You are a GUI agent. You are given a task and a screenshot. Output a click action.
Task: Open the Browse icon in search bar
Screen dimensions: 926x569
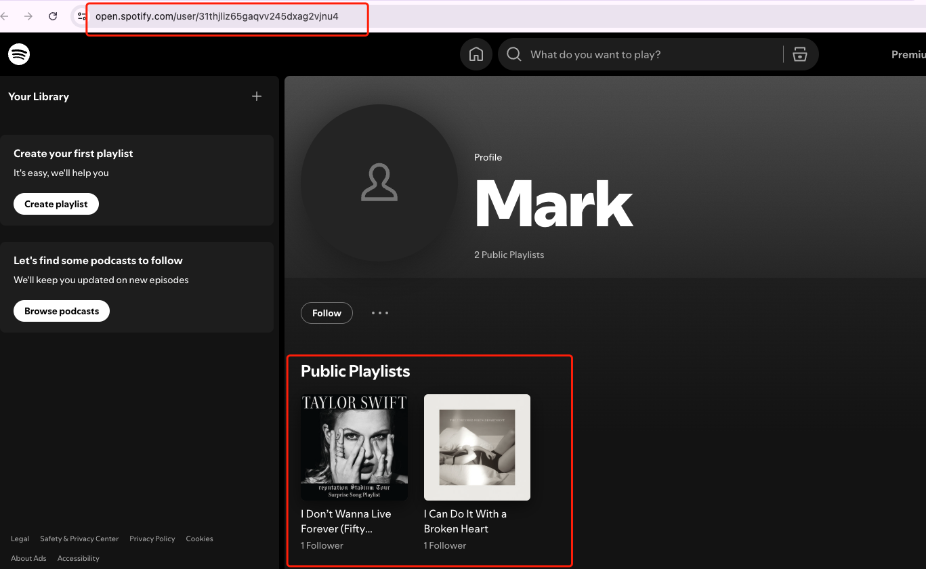(800, 54)
